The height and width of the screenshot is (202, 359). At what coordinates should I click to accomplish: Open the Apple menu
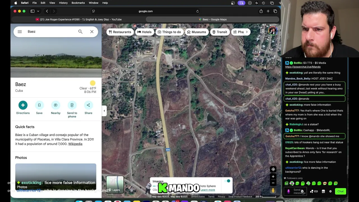(16, 3)
